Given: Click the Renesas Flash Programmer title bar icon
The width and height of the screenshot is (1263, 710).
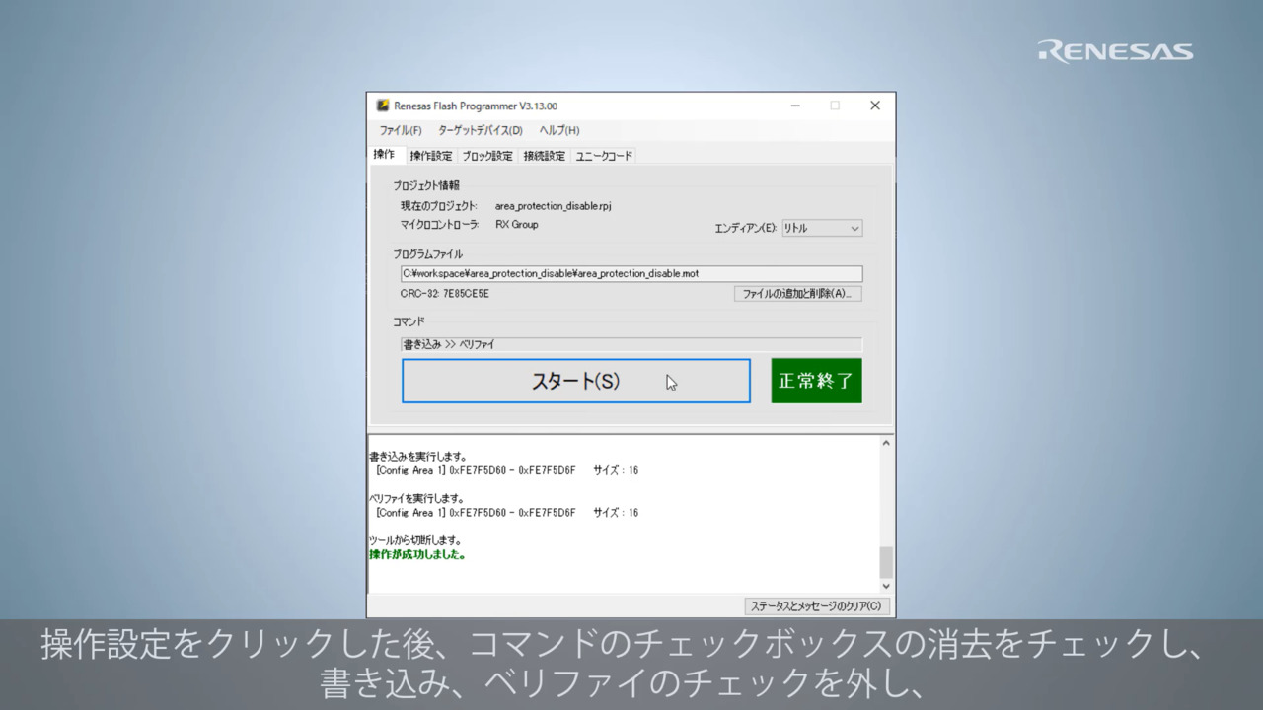Looking at the screenshot, I should (x=383, y=106).
